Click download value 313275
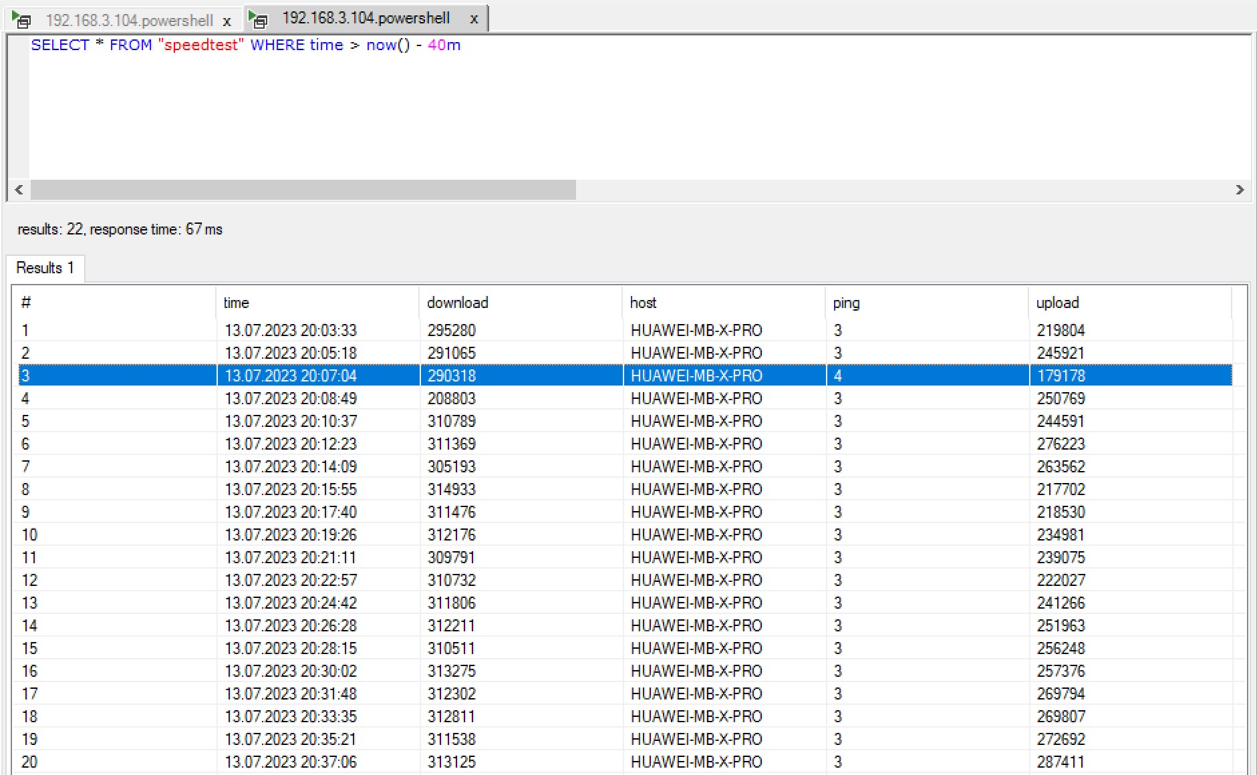Screen dimensions: 1257x775 [452, 671]
